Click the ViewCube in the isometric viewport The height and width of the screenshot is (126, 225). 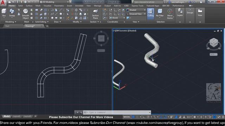(213, 43)
